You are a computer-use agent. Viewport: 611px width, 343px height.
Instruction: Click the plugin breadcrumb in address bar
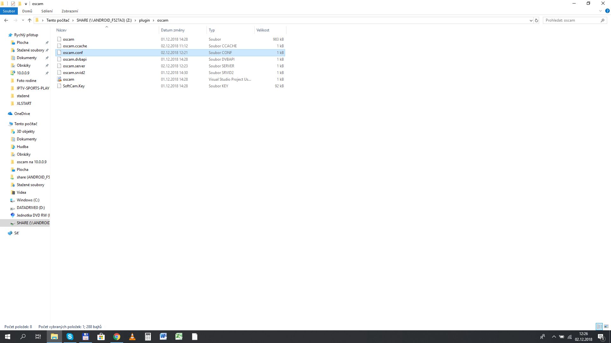(144, 20)
